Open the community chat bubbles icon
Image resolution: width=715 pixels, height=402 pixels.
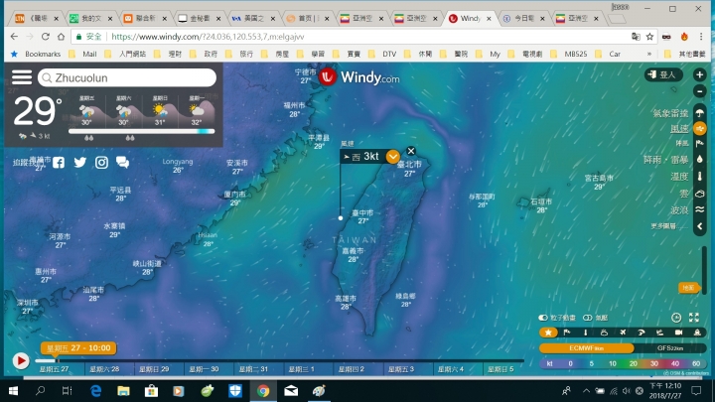pos(123,162)
